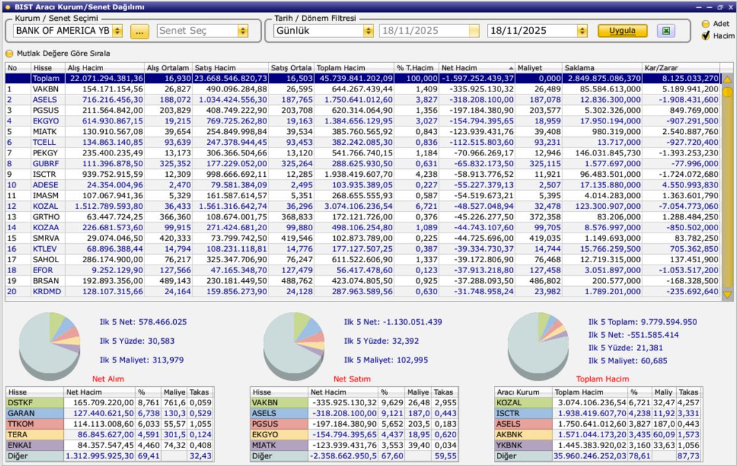Sort by Alış Hacim column header

[x=104, y=68]
